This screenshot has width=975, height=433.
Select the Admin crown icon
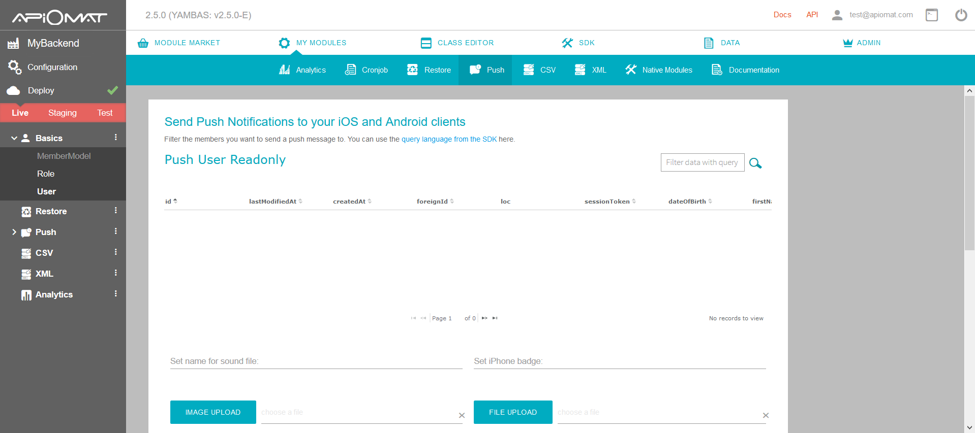pyautogui.click(x=847, y=43)
